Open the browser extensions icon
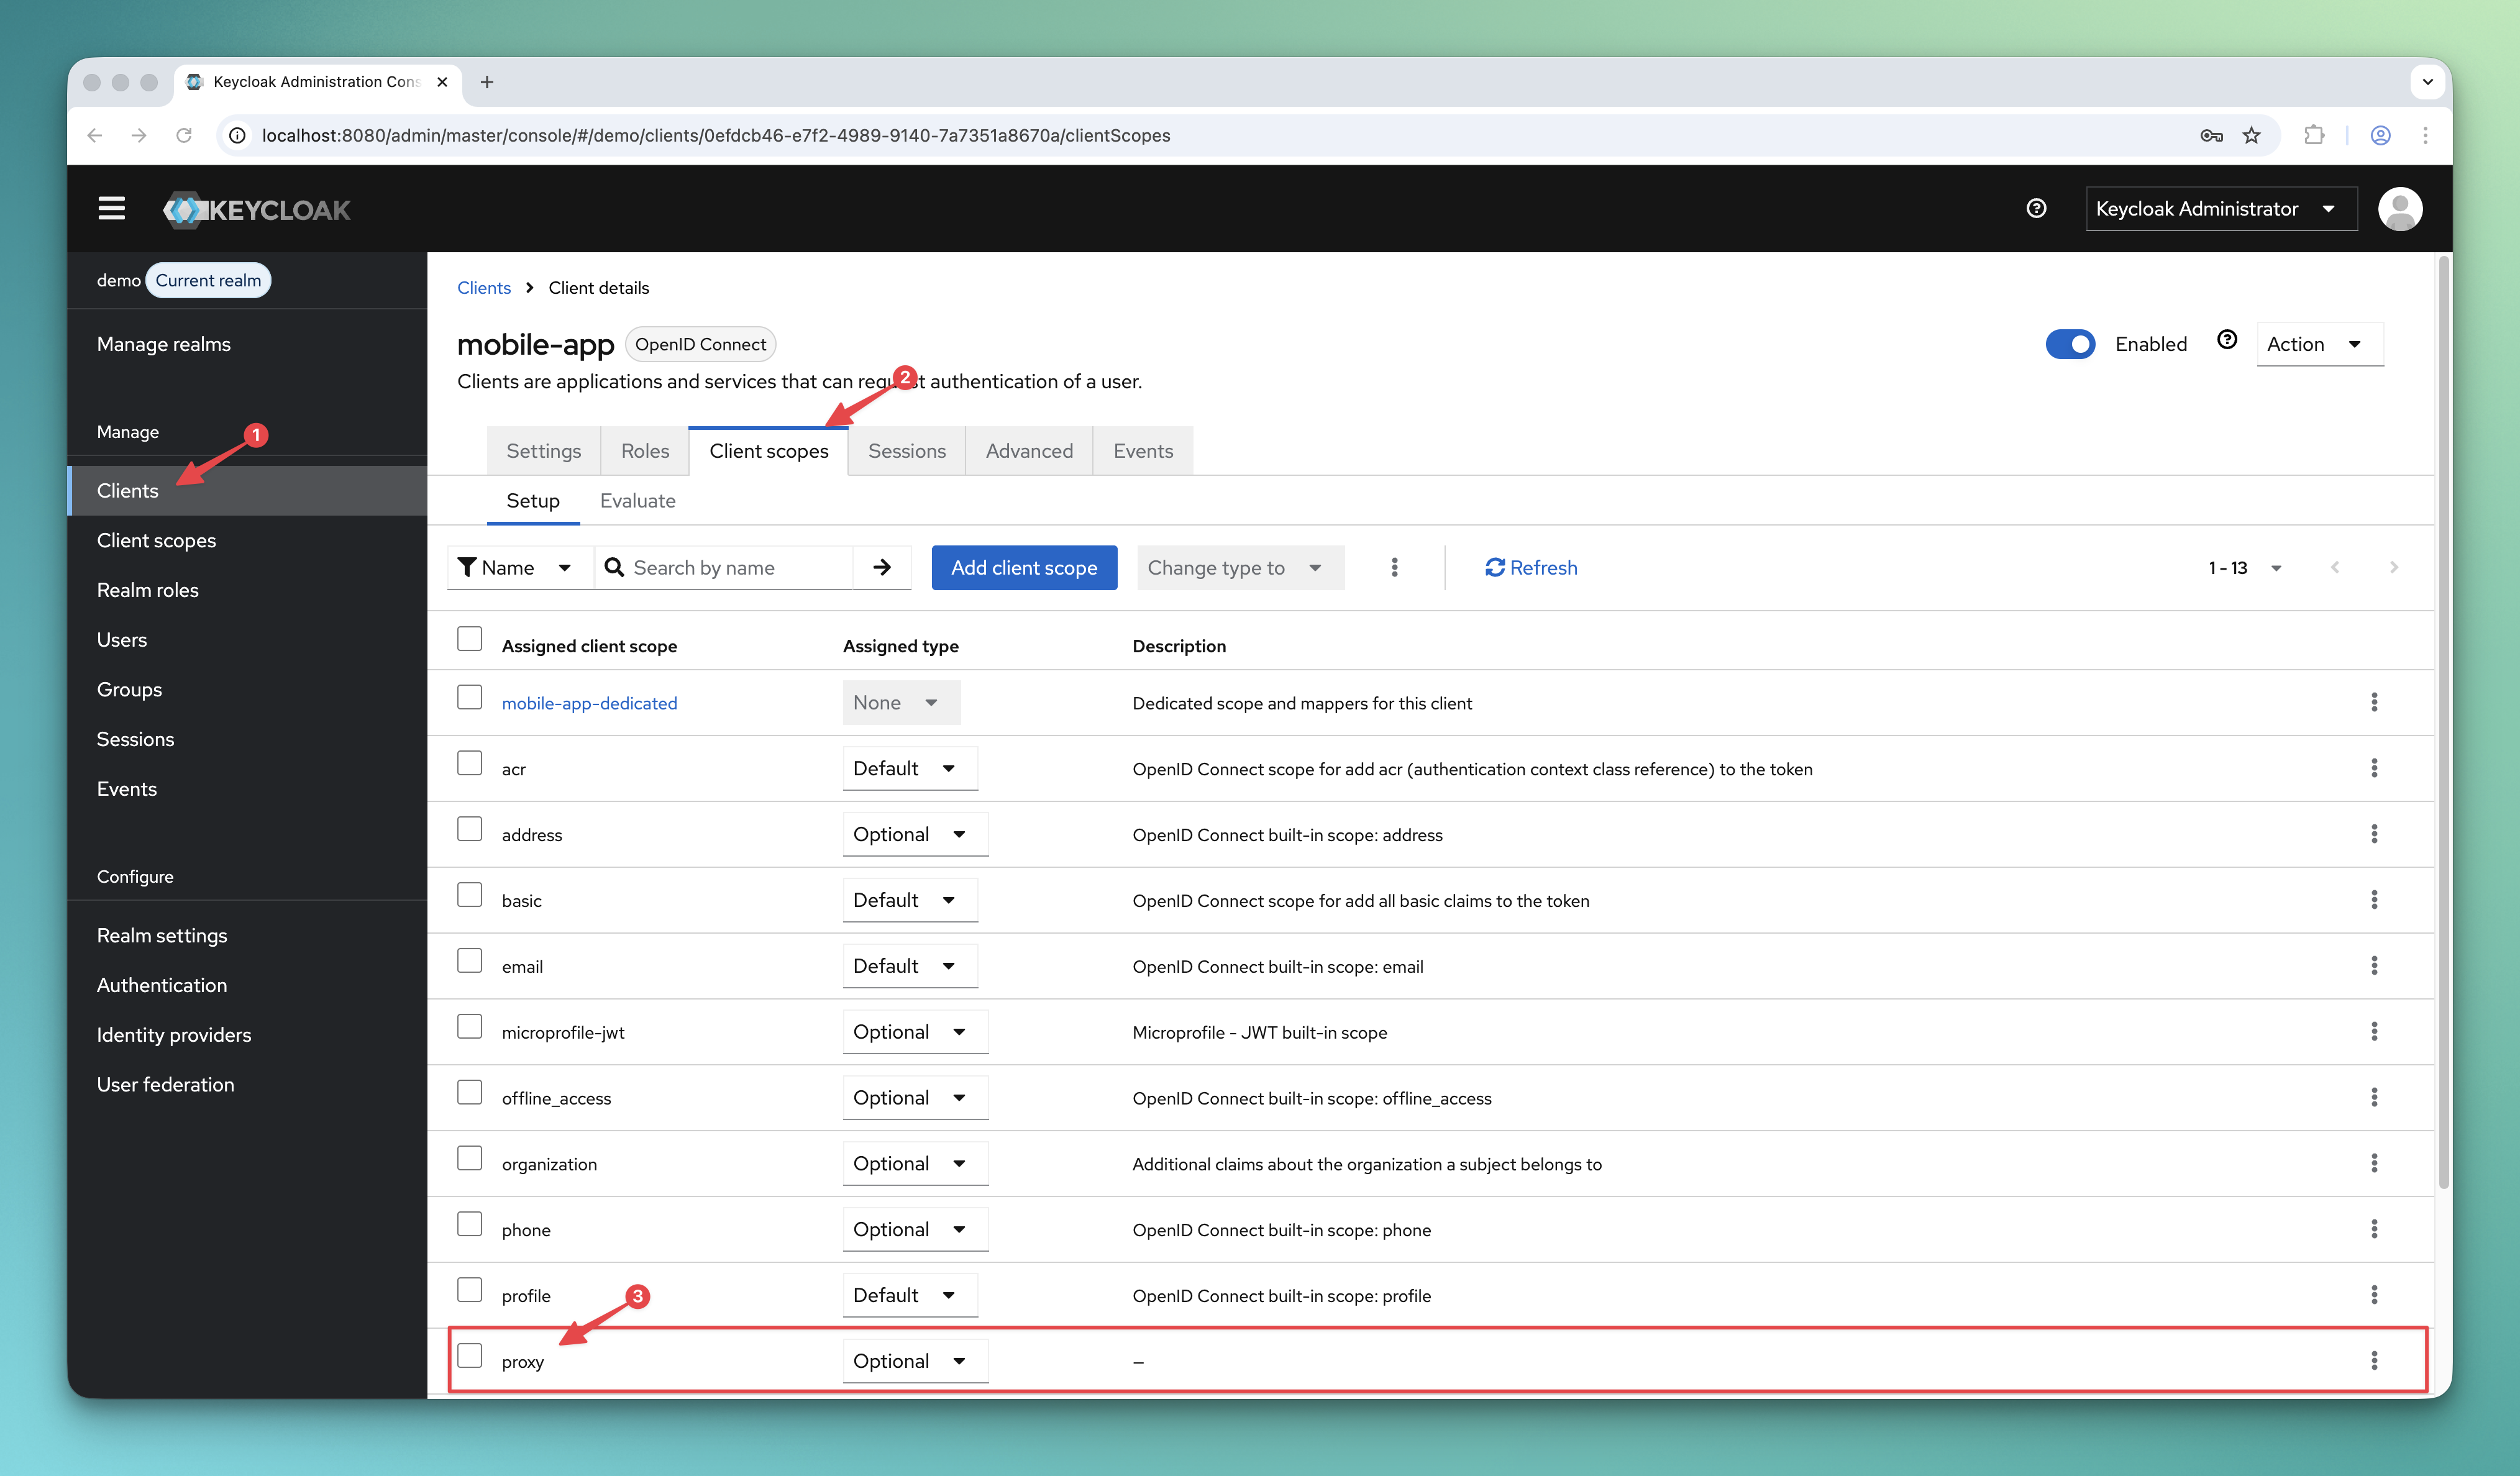 pos(2314,135)
